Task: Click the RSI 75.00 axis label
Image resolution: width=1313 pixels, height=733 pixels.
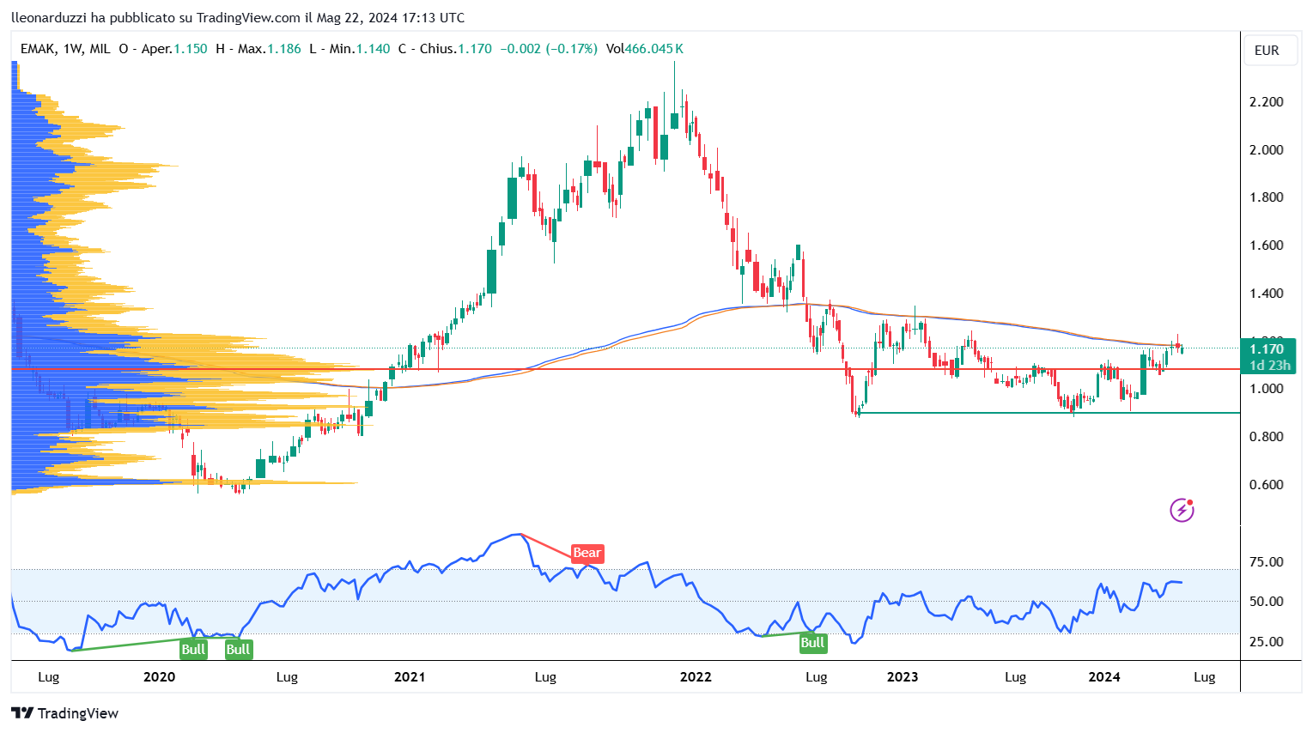Action: (1267, 562)
